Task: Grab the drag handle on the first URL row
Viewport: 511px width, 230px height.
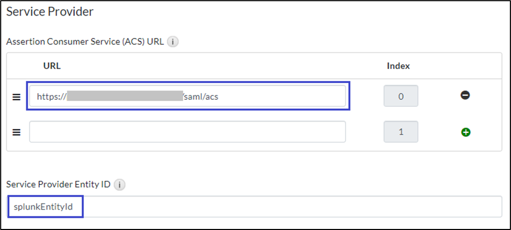Action: point(16,97)
